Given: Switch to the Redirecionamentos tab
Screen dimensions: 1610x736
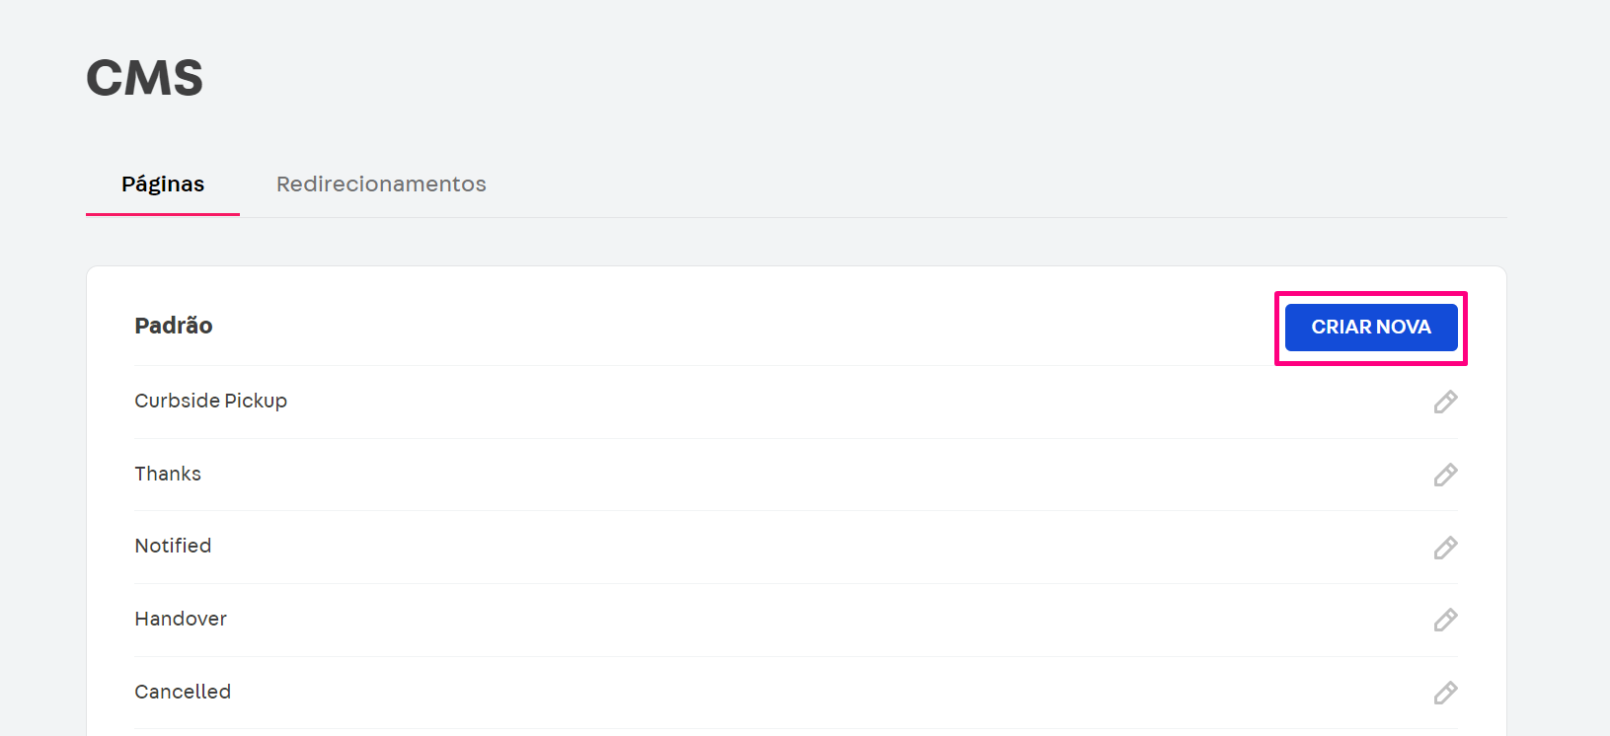Looking at the screenshot, I should tap(381, 184).
